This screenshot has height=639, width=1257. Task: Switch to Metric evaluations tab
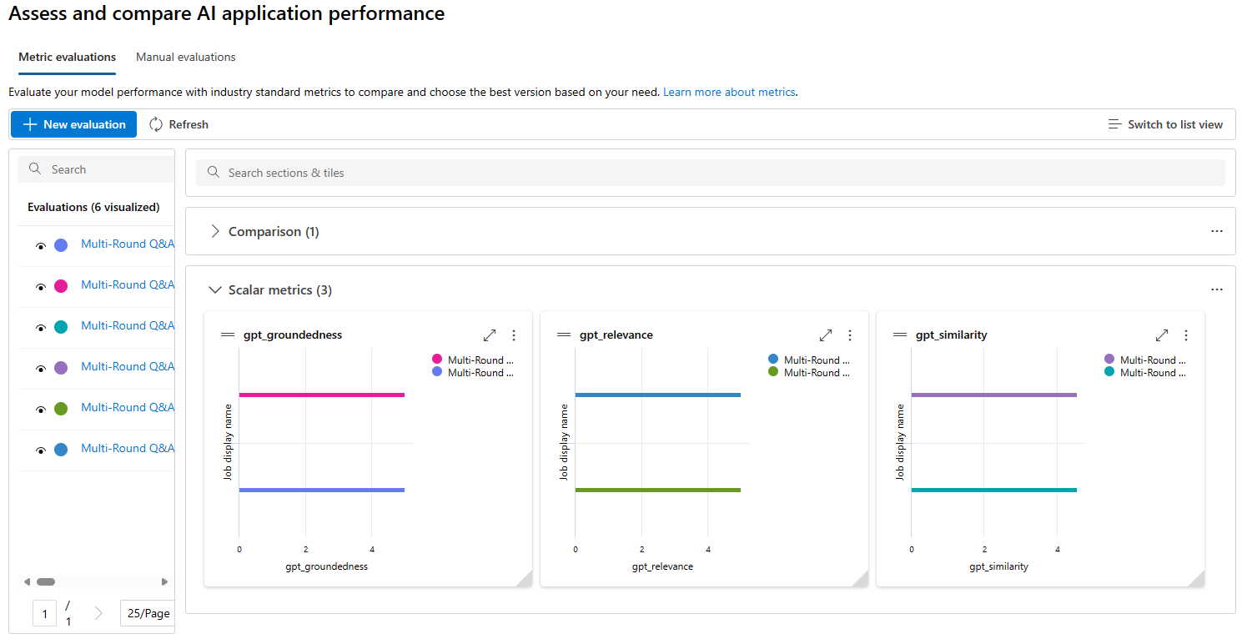click(67, 57)
